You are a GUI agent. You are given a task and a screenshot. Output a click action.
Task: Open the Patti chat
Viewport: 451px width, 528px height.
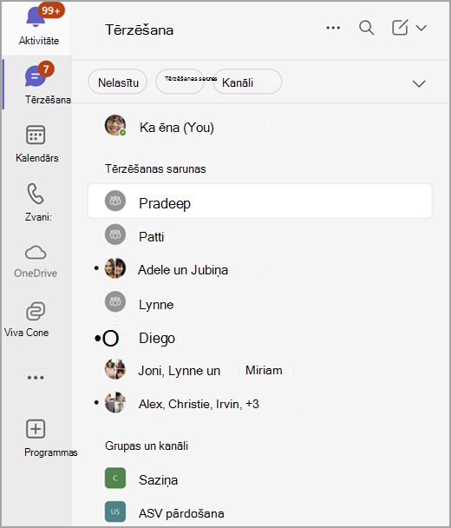click(259, 236)
